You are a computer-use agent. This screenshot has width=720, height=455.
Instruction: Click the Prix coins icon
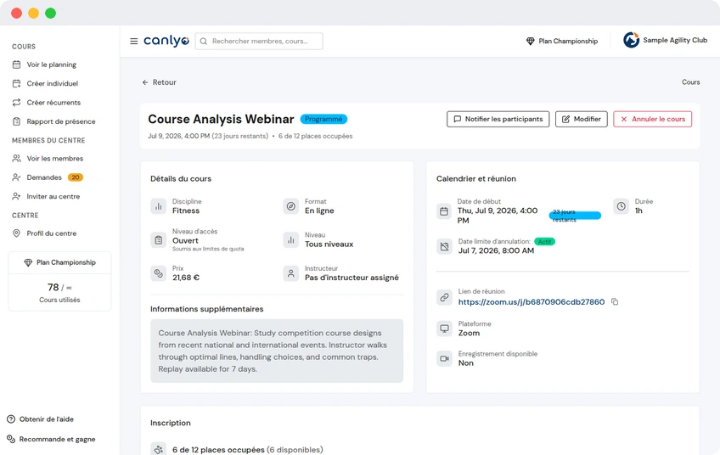coord(159,273)
